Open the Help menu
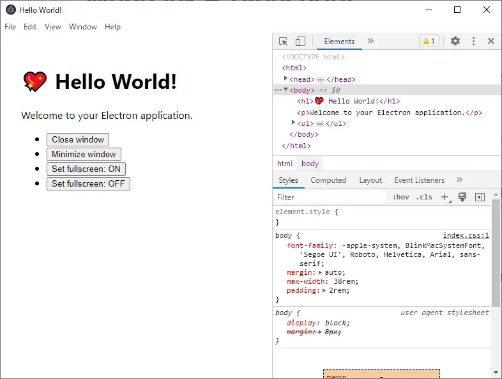 pyautogui.click(x=112, y=27)
